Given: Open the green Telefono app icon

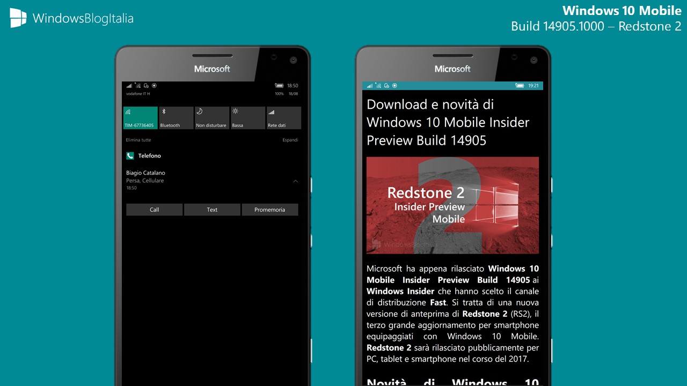Looking at the screenshot, I should tap(130, 155).
